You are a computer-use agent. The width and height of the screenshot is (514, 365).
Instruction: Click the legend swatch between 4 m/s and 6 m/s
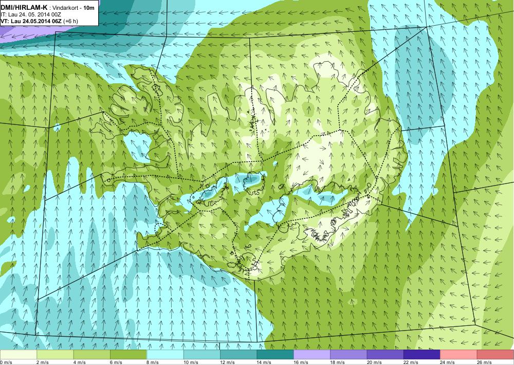click(x=92, y=355)
